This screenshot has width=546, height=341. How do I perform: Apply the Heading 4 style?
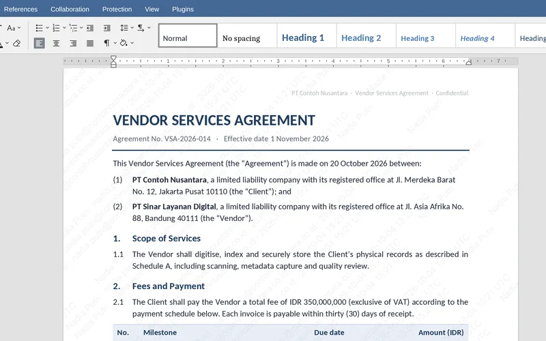click(x=485, y=35)
